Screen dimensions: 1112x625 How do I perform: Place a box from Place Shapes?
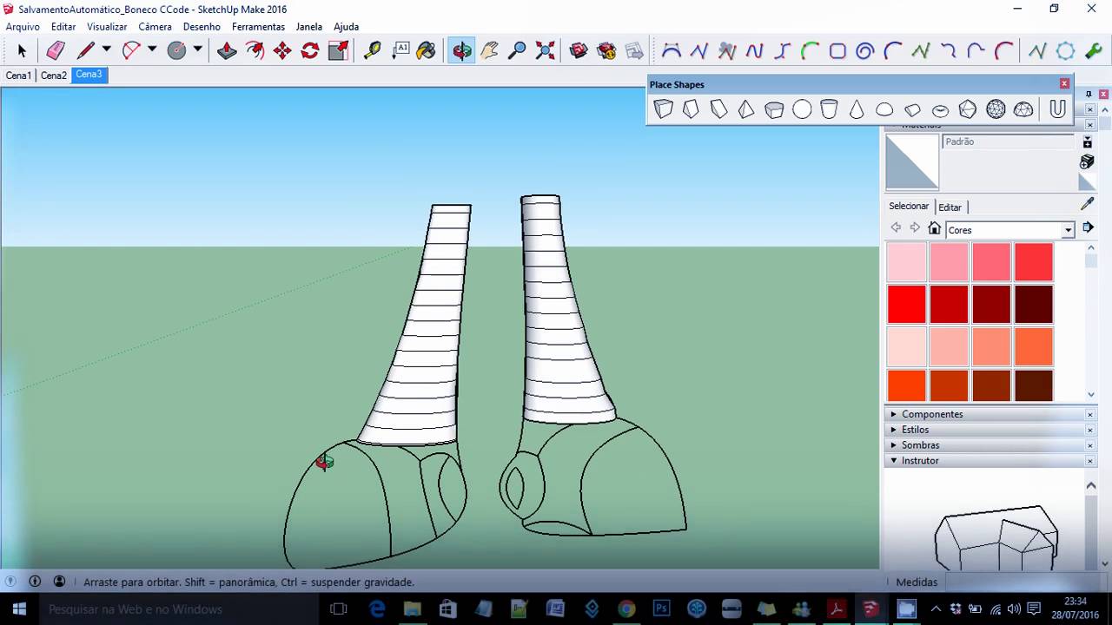(664, 109)
